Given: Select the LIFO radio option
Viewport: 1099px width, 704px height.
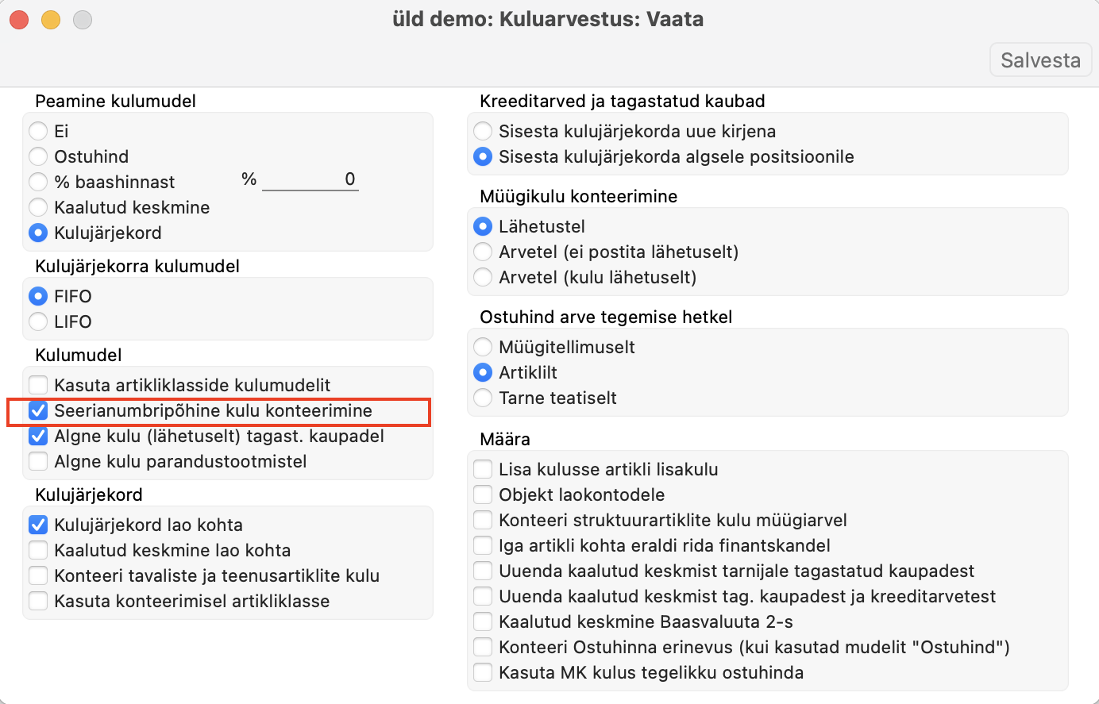Looking at the screenshot, I should (x=38, y=321).
